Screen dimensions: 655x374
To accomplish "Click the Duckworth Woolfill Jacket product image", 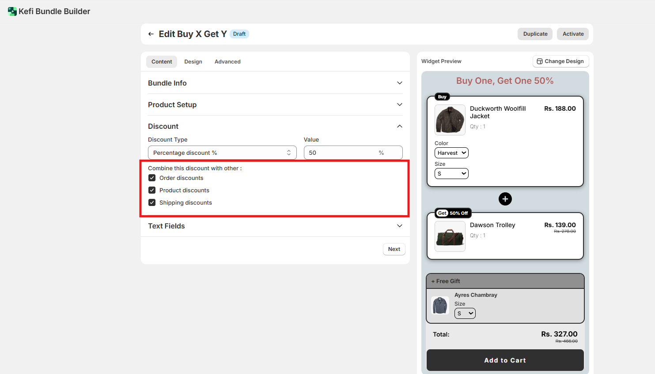I will pyautogui.click(x=450, y=120).
